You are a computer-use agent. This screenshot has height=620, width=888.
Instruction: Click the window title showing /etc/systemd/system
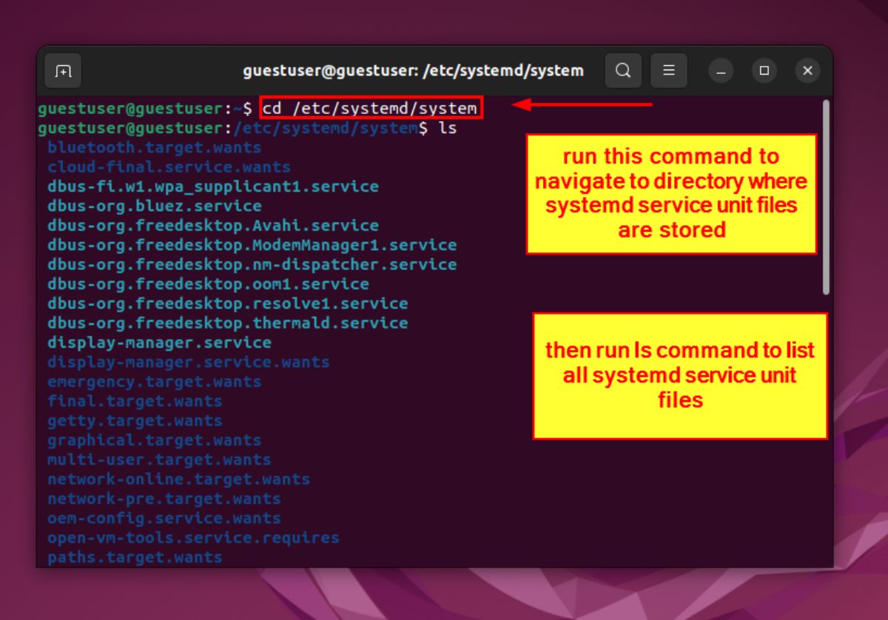[413, 70]
